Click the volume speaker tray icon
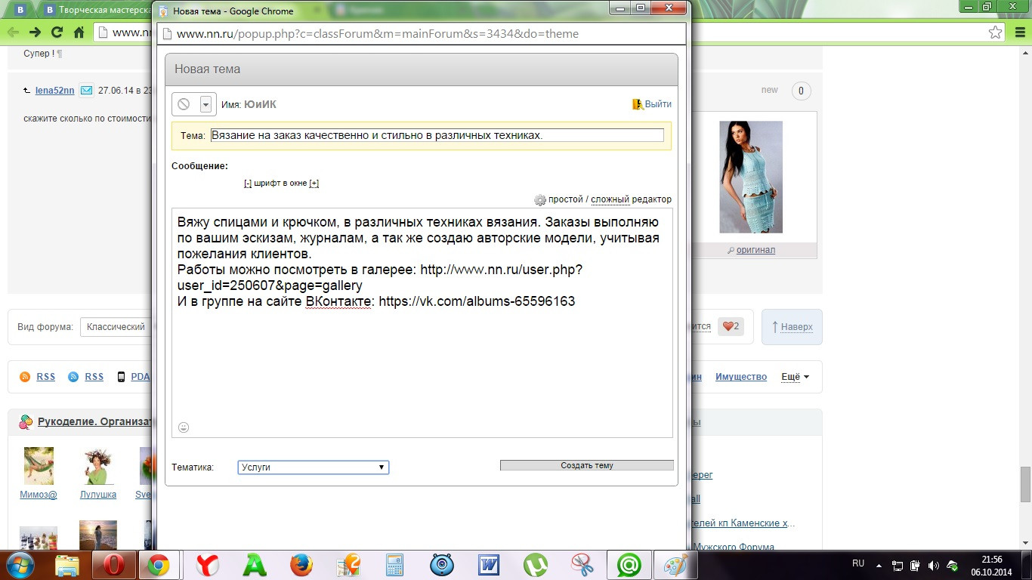Image resolution: width=1032 pixels, height=580 pixels. [x=933, y=566]
